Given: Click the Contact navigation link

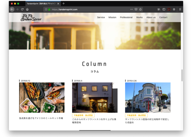Looking at the screenshot, I should (163, 17).
